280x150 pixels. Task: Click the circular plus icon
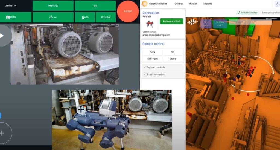click(x=2, y=133)
